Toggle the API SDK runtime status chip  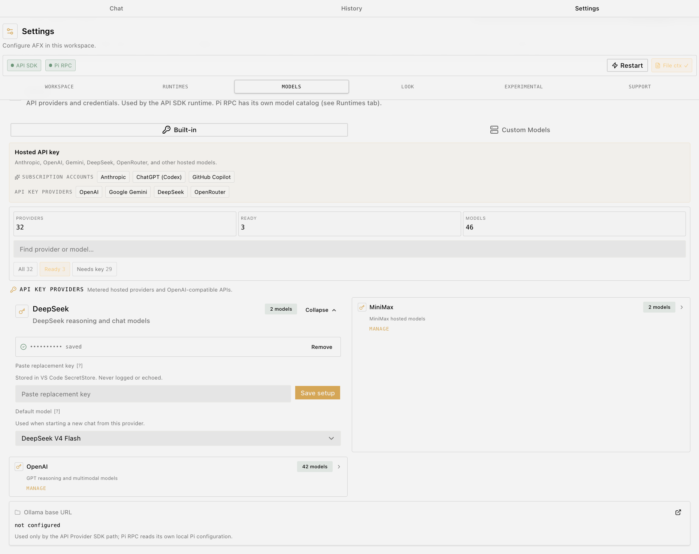(24, 66)
